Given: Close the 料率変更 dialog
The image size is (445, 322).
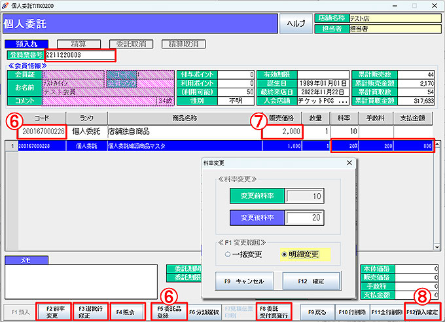Looking at the screenshot, I should pyautogui.click(x=349, y=163).
